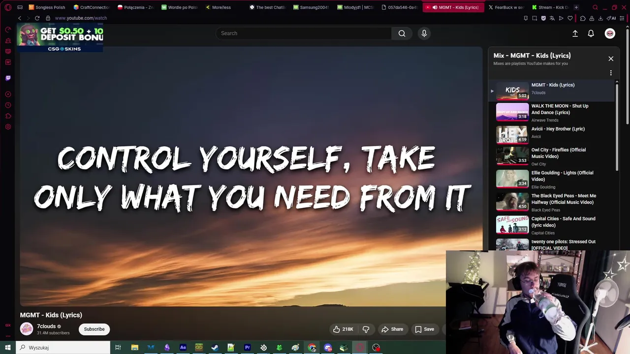Click the Opera GX menu logo

[8, 7]
